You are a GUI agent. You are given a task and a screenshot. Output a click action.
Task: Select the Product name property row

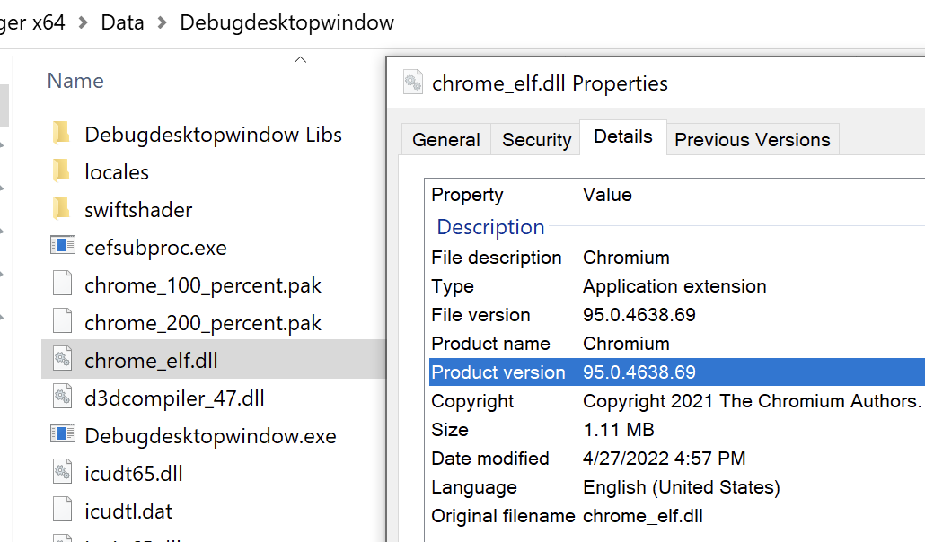(676, 344)
